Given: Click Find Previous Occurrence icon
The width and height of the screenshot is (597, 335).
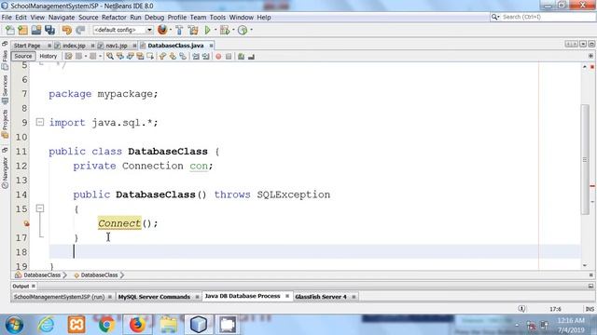Looking at the screenshot, I should point(120,57).
